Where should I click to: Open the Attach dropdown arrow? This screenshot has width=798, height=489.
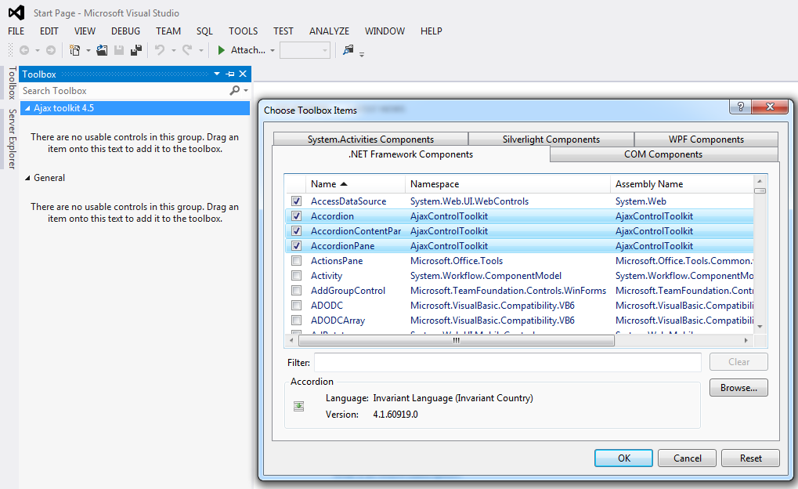(x=273, y=51)
